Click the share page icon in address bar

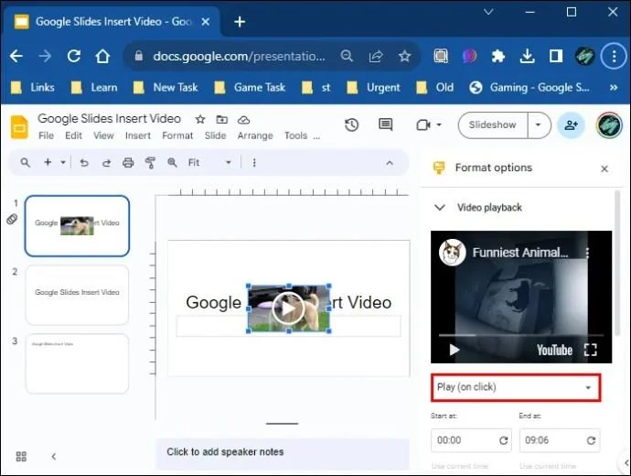pos(376,56)
